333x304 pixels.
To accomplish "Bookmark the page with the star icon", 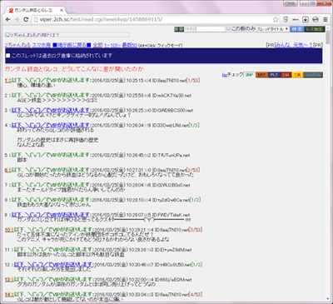I will tap(276, 19).
